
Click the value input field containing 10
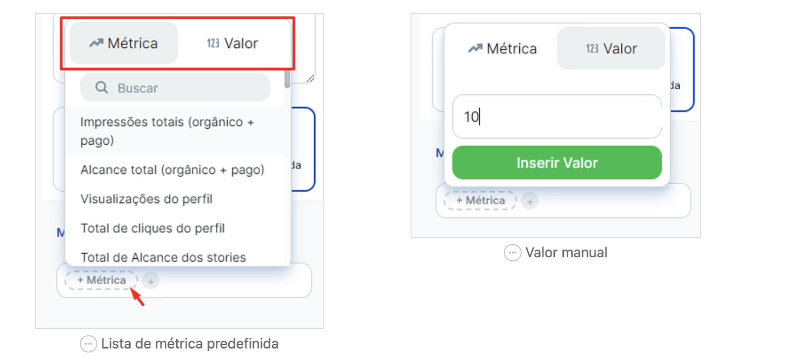click(x=557, y=117)
